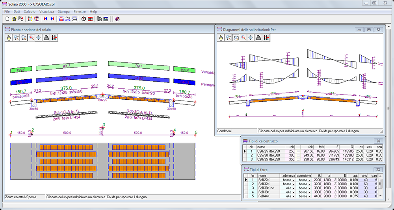Select character zoom tool in Pianta e sezione window
Image resolution: width=394 pixels, height=210 pixels.
click(32, 38)
